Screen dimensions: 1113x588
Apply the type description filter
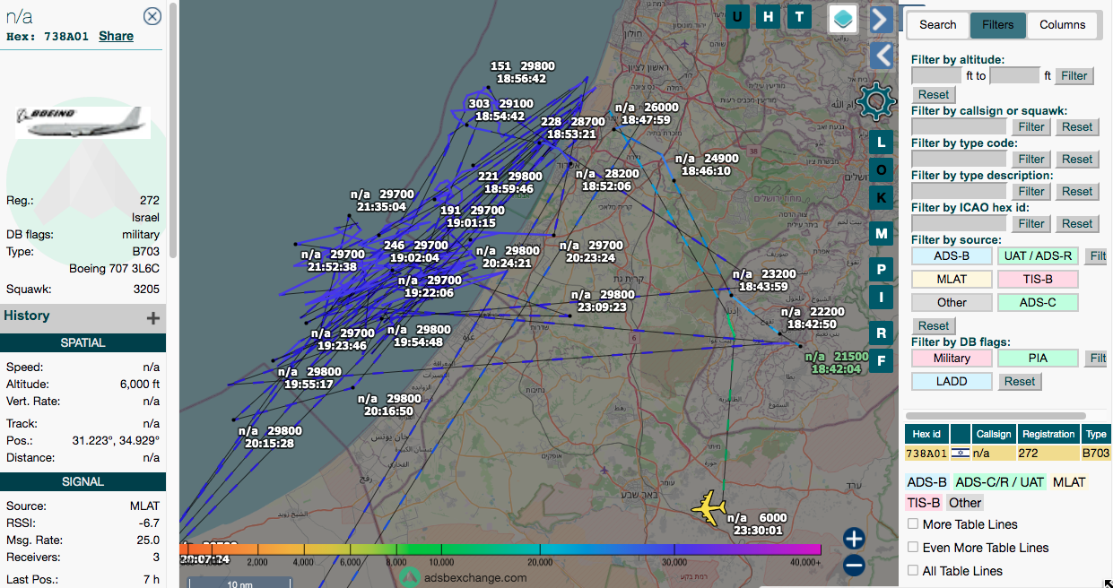(1031, 192)
